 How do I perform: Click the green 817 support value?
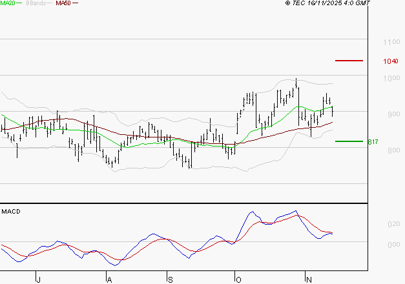pos(373,142)
